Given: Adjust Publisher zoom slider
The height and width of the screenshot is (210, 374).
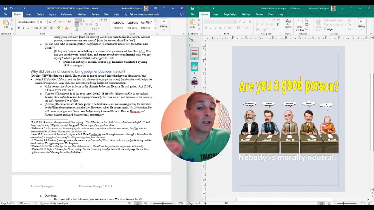Looking at the screenshot, I should click(344, 203).
